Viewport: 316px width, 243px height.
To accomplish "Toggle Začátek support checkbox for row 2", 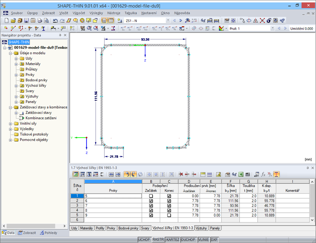I will (x=151, y=201).
